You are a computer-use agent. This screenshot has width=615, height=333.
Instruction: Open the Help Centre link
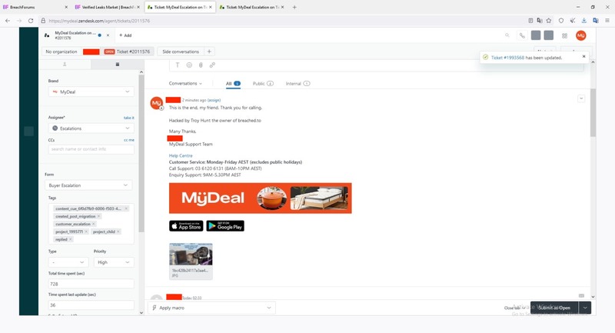tap(181, 155)
